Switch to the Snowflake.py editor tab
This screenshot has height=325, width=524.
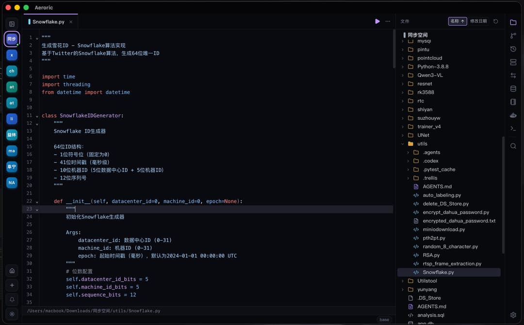(50, 22)
